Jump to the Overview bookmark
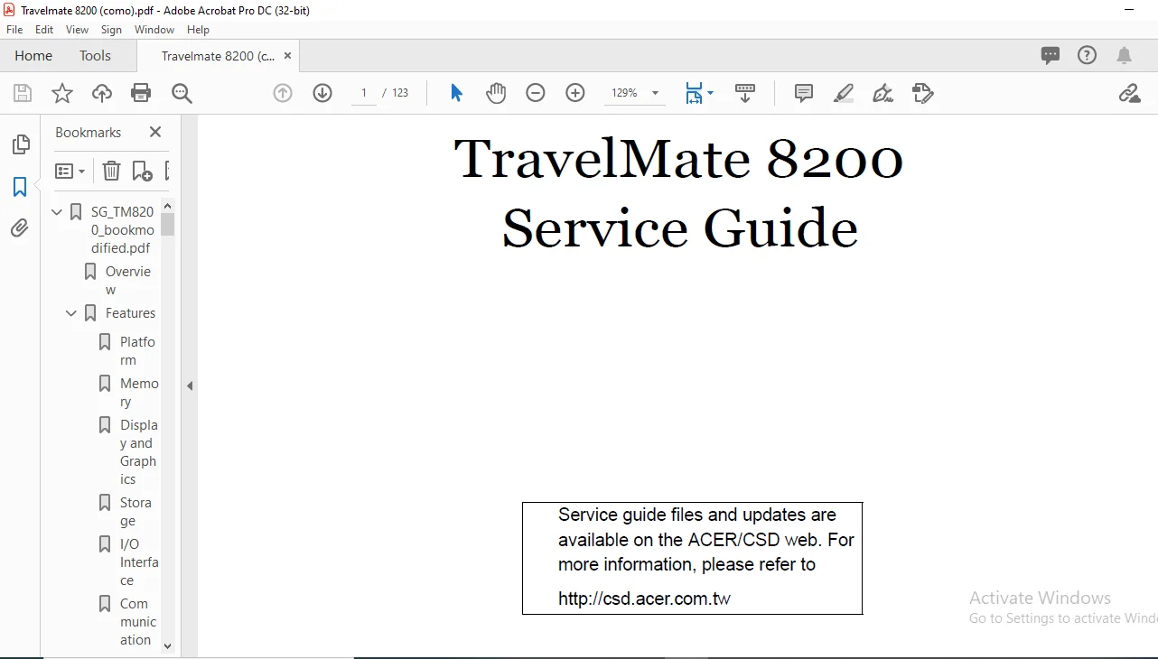Image resolution: width=1158 pixels, height=659 pixels. pyautogui.click(x=128, y=281)
